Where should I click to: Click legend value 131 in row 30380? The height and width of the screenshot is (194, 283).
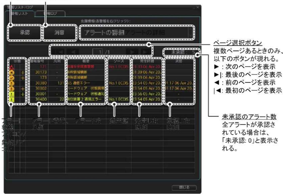(x=61, y=83)
